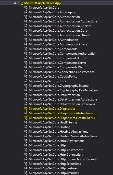This screenshot has width=113, height=175.
Task: Click icon beside Microsoft.AspNetCore.Authorization.Policy
Action: (26, 44)
